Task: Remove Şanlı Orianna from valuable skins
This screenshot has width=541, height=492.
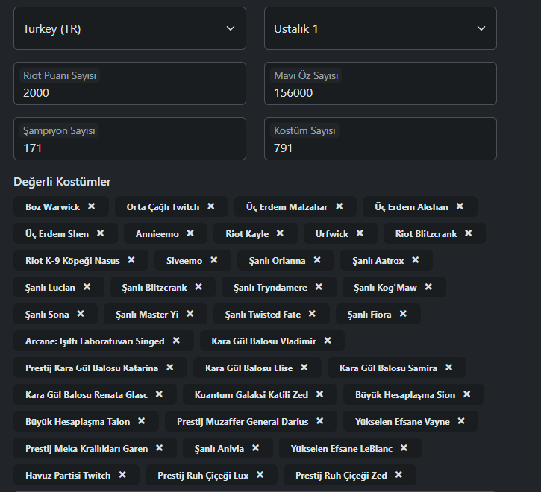Action: pyautogui.click(x=317, y=260)
